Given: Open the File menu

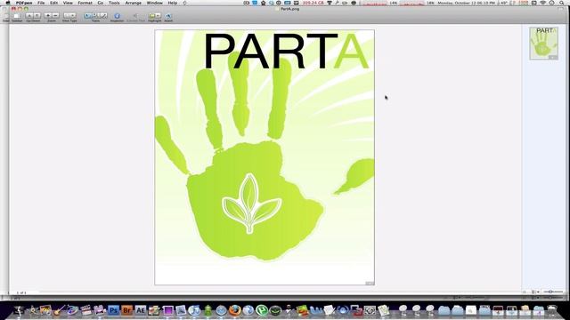Looking at the screenshot, I should [x=41, y=3].
